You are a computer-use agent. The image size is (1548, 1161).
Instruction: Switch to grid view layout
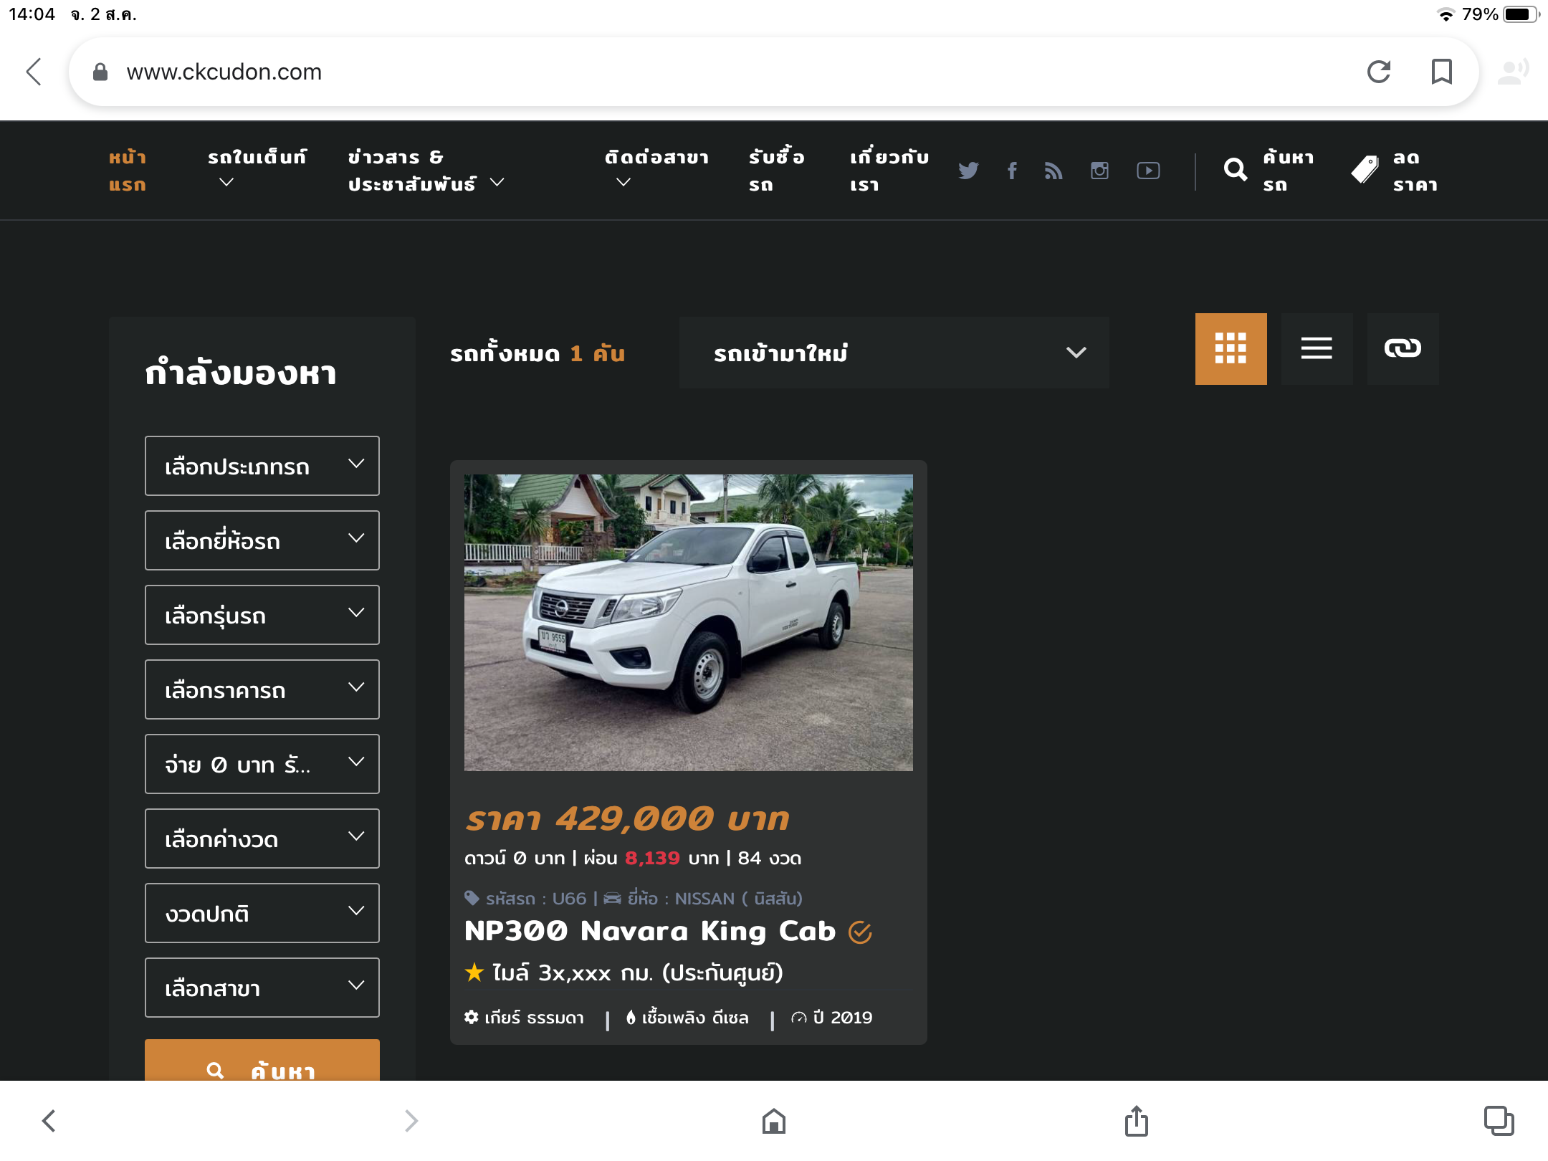coord(1231,349)
